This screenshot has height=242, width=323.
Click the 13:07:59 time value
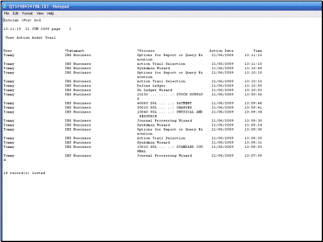pyautogui.click(x=253, y=156)
